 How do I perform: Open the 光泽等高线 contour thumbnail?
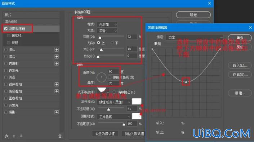coord(102,90)
